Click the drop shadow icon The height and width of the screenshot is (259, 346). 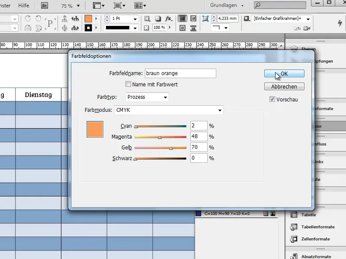[x=158, y=19]
